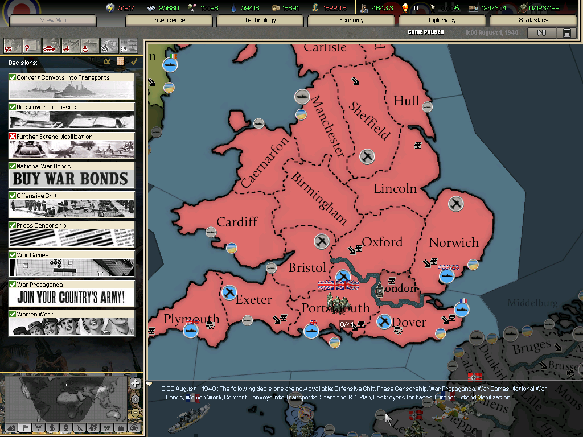The height and width of the screenshot is (437, 583).
Task: Open the question-mark document panel button
Action: [32, 47]
